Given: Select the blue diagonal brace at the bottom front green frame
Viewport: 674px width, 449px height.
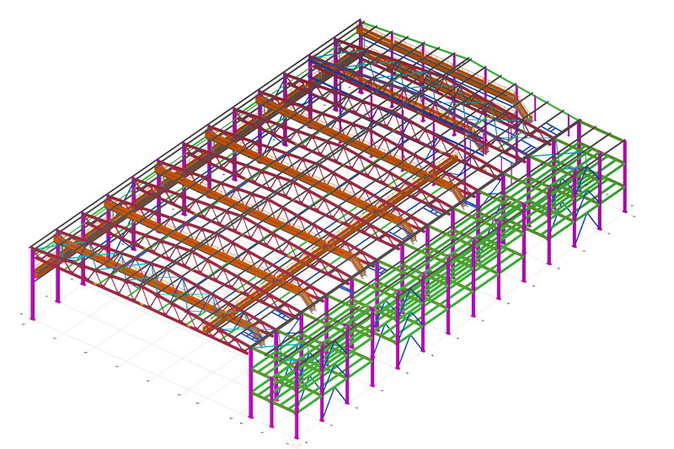Looking at the screenshot, I should tap(339, 396).
